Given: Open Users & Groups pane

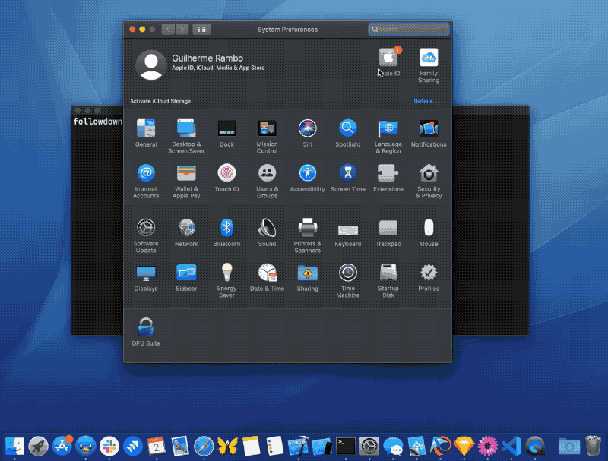Looking at the screenshot, I should coord(268,173).
